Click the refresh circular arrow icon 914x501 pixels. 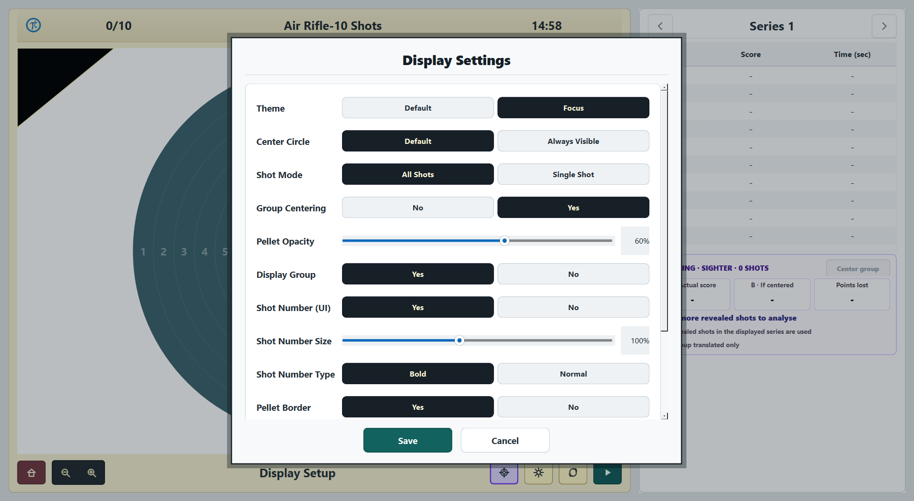point(573,473)
